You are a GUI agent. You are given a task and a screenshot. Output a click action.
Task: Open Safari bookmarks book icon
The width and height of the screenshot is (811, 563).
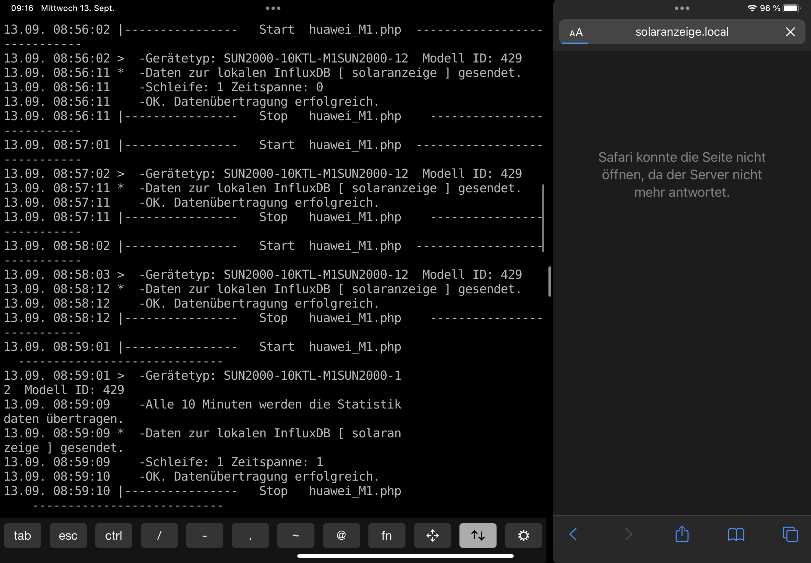point(736,534)
